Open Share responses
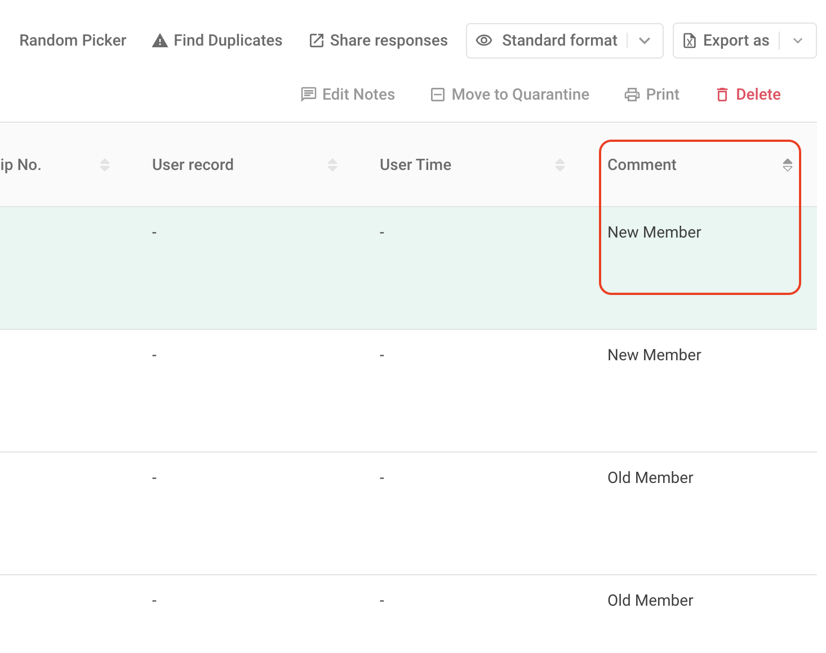 pyautogui.click(x=378, y=41)
